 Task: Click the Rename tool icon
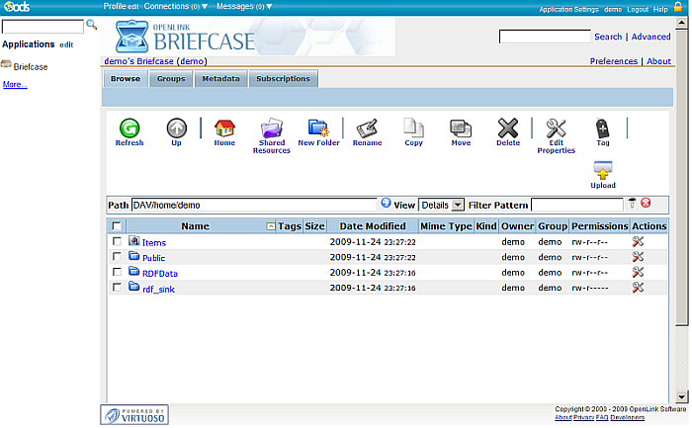(x=367, y=128)
